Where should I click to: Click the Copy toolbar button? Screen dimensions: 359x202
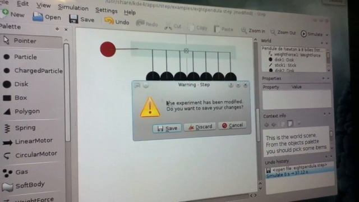198,27
